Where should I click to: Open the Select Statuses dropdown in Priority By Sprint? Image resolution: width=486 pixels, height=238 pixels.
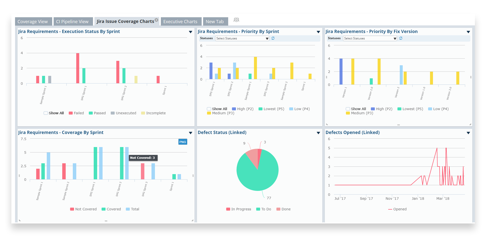tap(242, 38)
